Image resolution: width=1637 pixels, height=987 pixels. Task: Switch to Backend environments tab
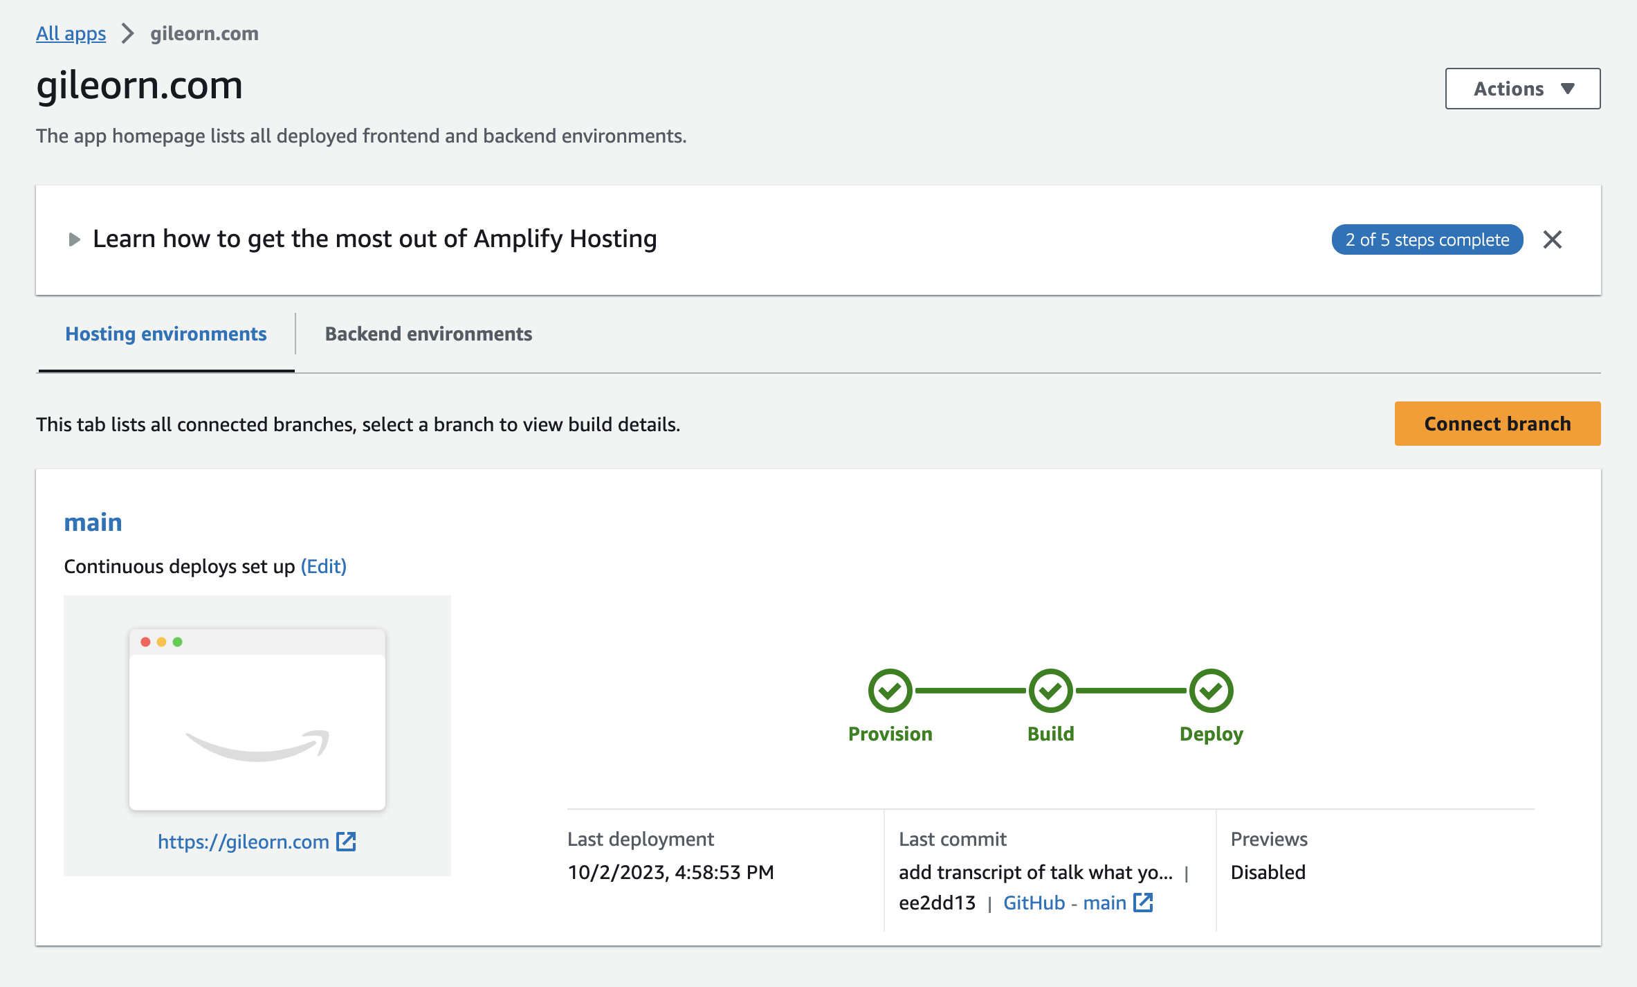(x=428, y=334)
